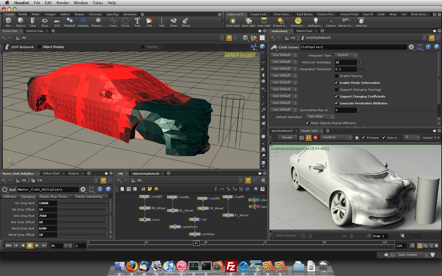Enable the Enable Tearing checkbox
Viewport: 442px width, 276px height.
336,76
